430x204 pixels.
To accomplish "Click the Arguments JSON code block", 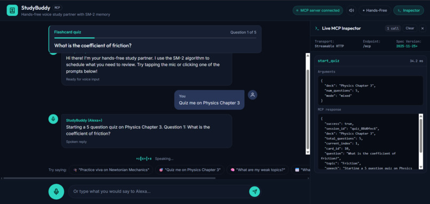I will coord(370,91).
